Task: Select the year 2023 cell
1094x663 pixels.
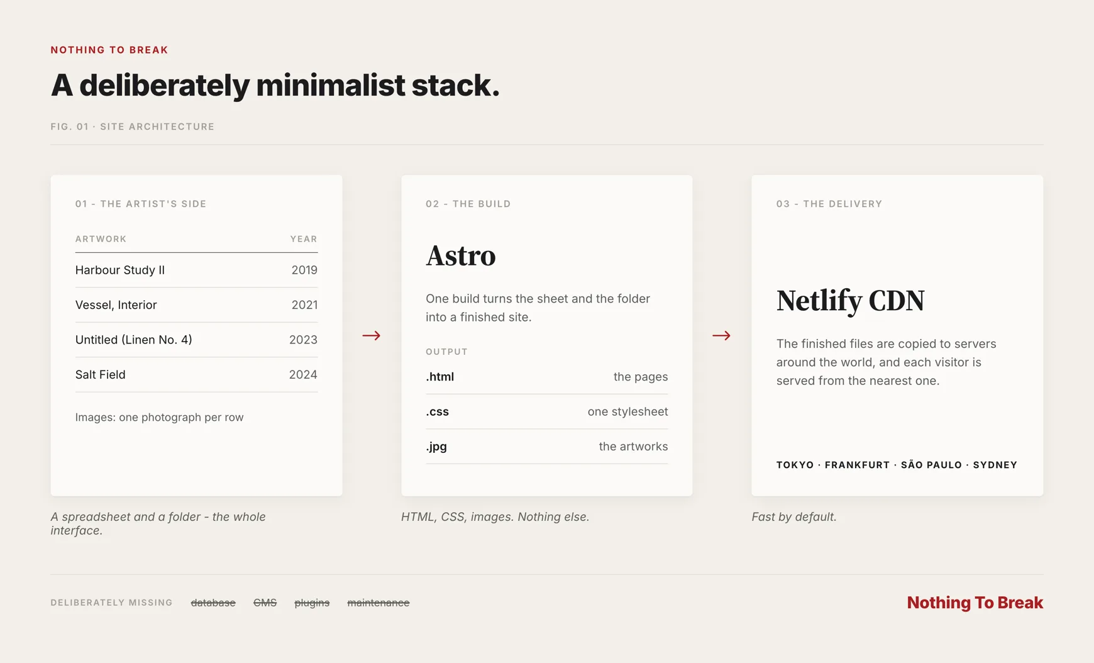Action: point(303,340)
